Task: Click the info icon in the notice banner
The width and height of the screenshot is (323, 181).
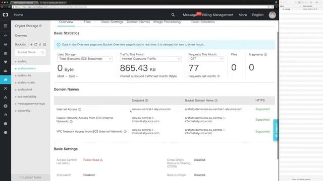Action: (59, 45)
